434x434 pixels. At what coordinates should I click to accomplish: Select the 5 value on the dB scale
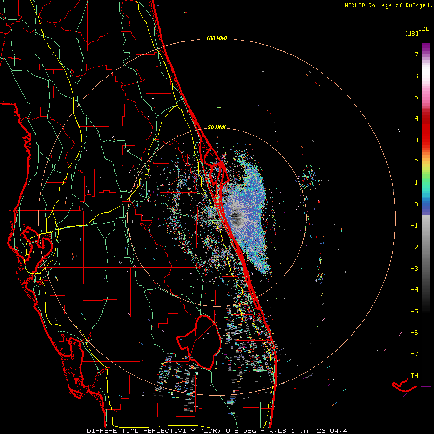416,97
